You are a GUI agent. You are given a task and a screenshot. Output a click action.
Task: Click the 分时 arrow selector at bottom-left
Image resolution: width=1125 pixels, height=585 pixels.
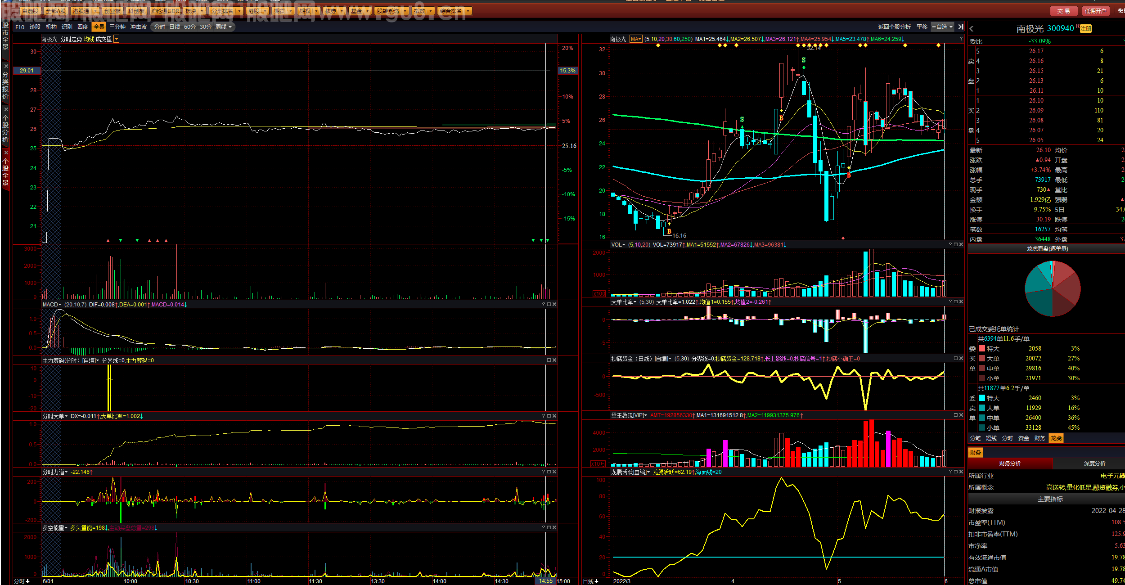pos(22,581)
